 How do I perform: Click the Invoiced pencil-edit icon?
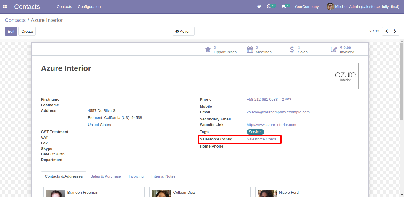coord(334,49)
